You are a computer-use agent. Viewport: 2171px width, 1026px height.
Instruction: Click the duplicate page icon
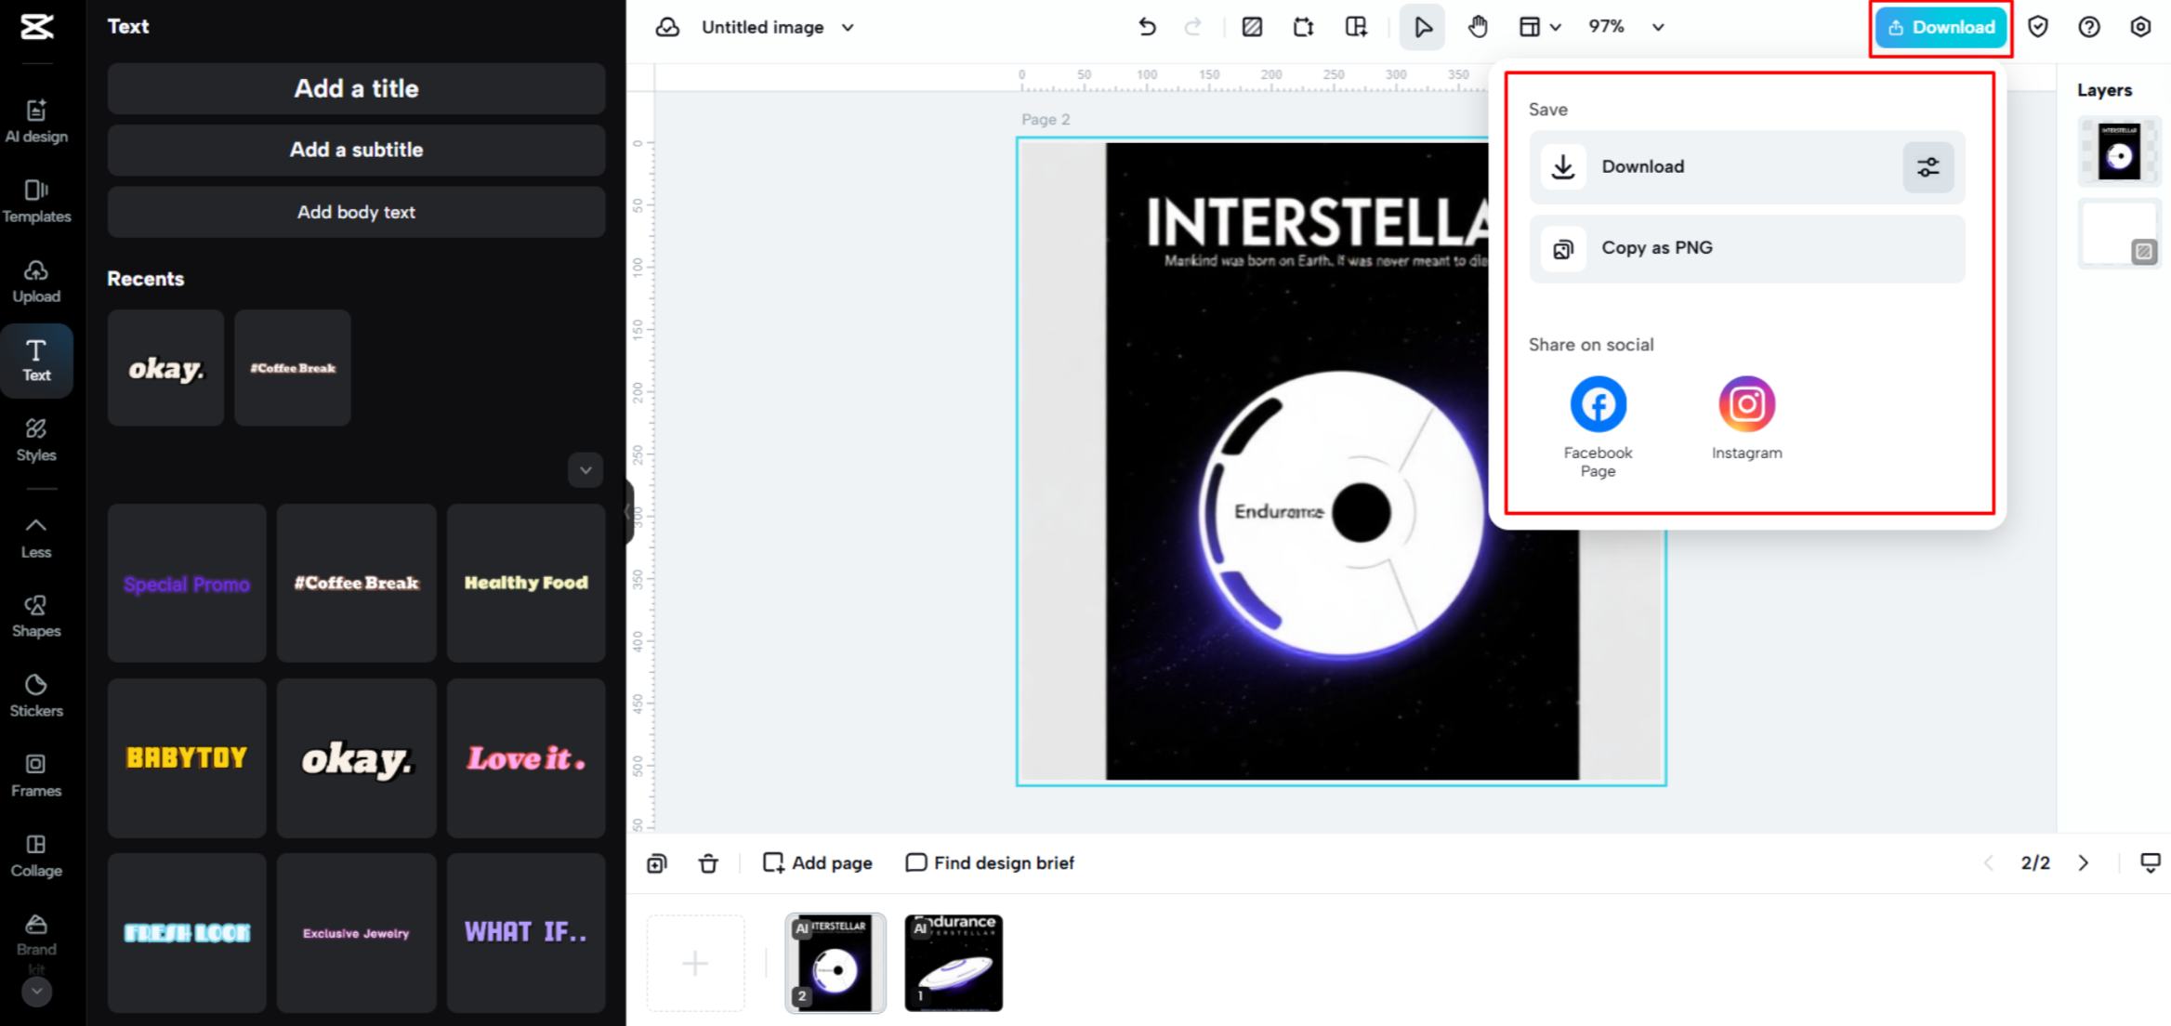click(x=657, y=863)
